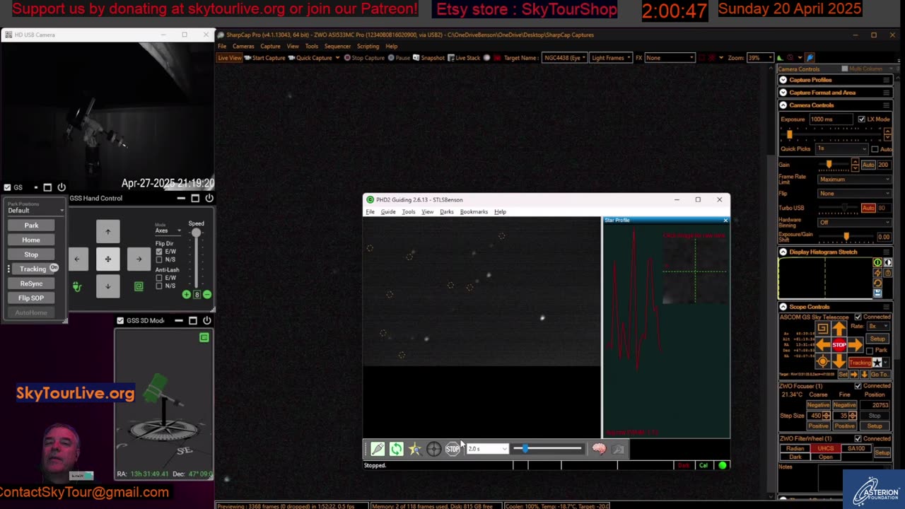Click the PHD2 camera connect icon
This screenshot has height=509, width=905.
[378, 449]
